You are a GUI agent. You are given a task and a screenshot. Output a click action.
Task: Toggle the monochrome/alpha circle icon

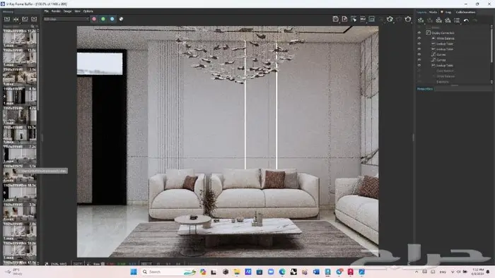coord(121,19)
